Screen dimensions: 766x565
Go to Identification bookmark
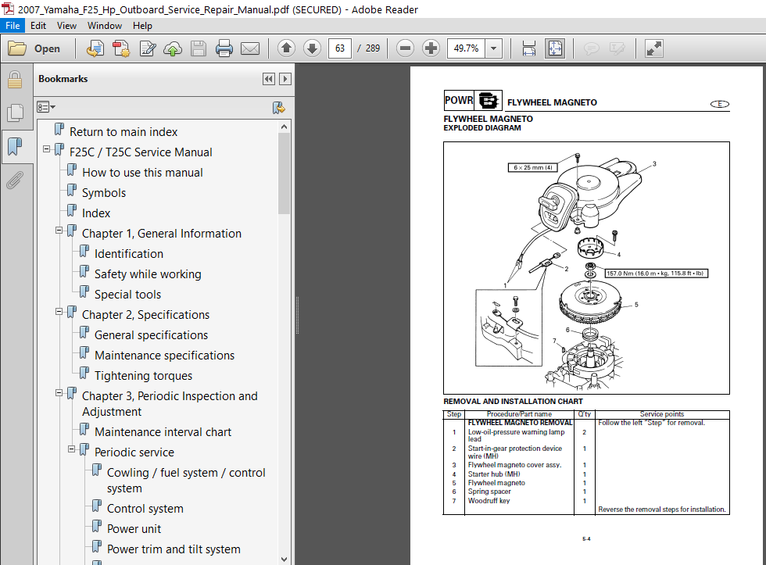tap(128, 254)
